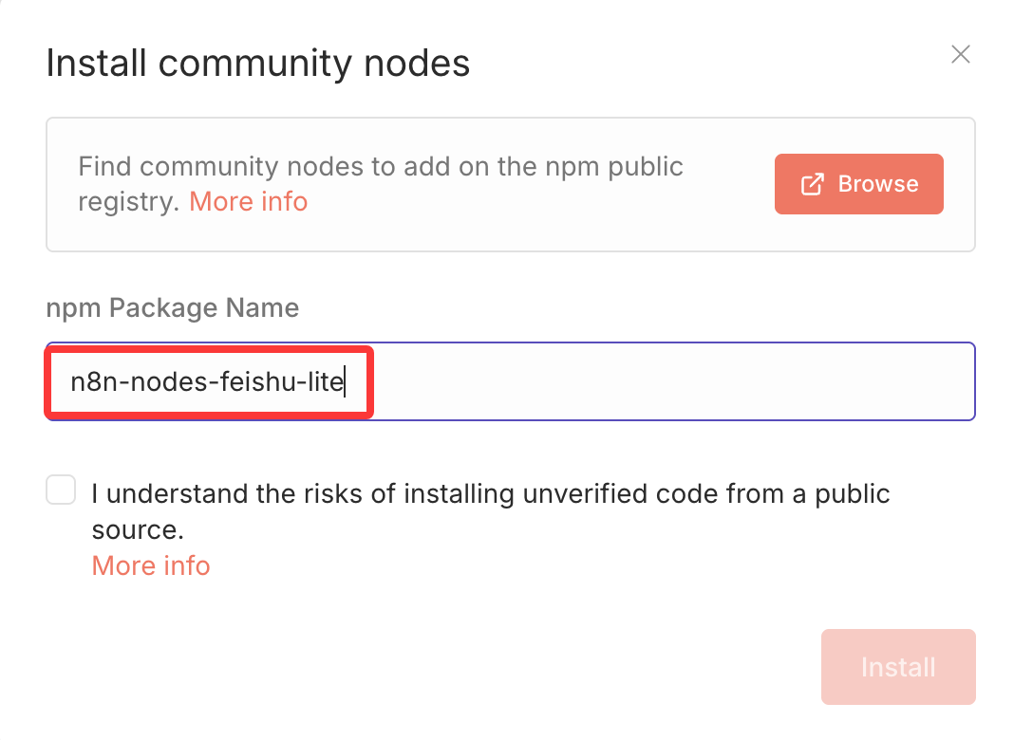Screen dimensions: 1014x740
Task: Open the More info link beside registry text
Action: 248,201
